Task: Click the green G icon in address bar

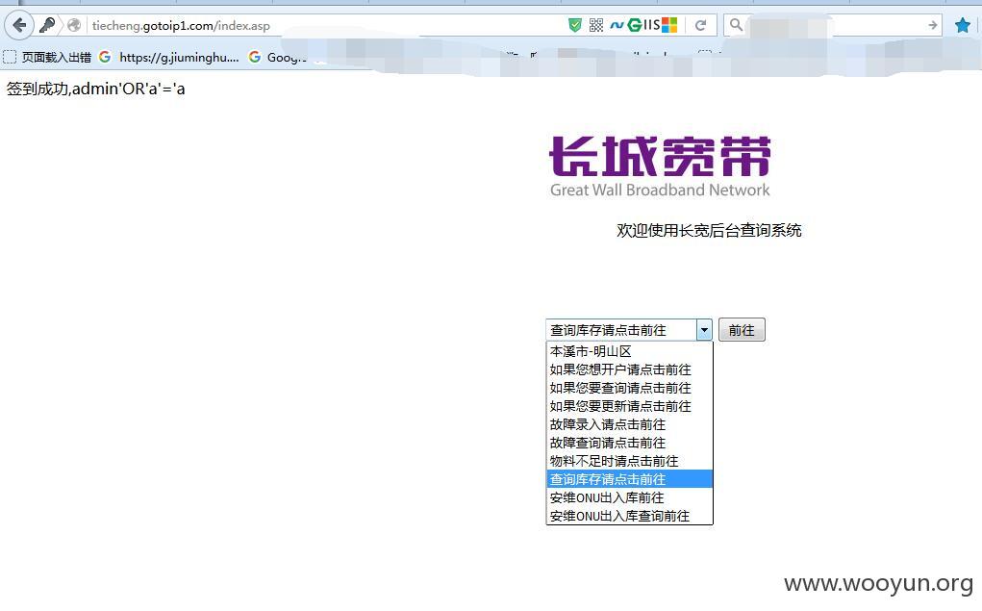Action: tap(634, 24)
